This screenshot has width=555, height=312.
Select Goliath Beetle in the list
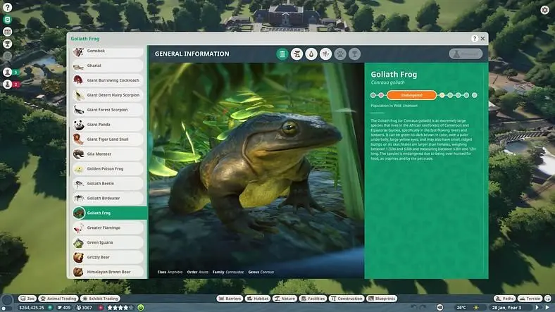pos(108,184)
